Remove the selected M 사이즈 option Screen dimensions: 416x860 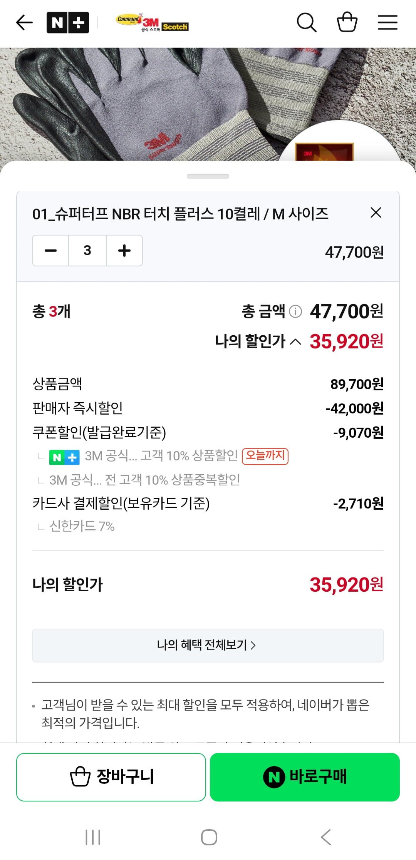point(376,212)
